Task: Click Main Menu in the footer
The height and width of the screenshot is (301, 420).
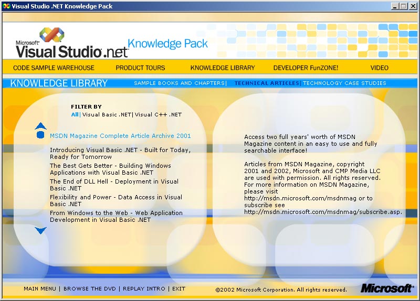Action: 40,289
